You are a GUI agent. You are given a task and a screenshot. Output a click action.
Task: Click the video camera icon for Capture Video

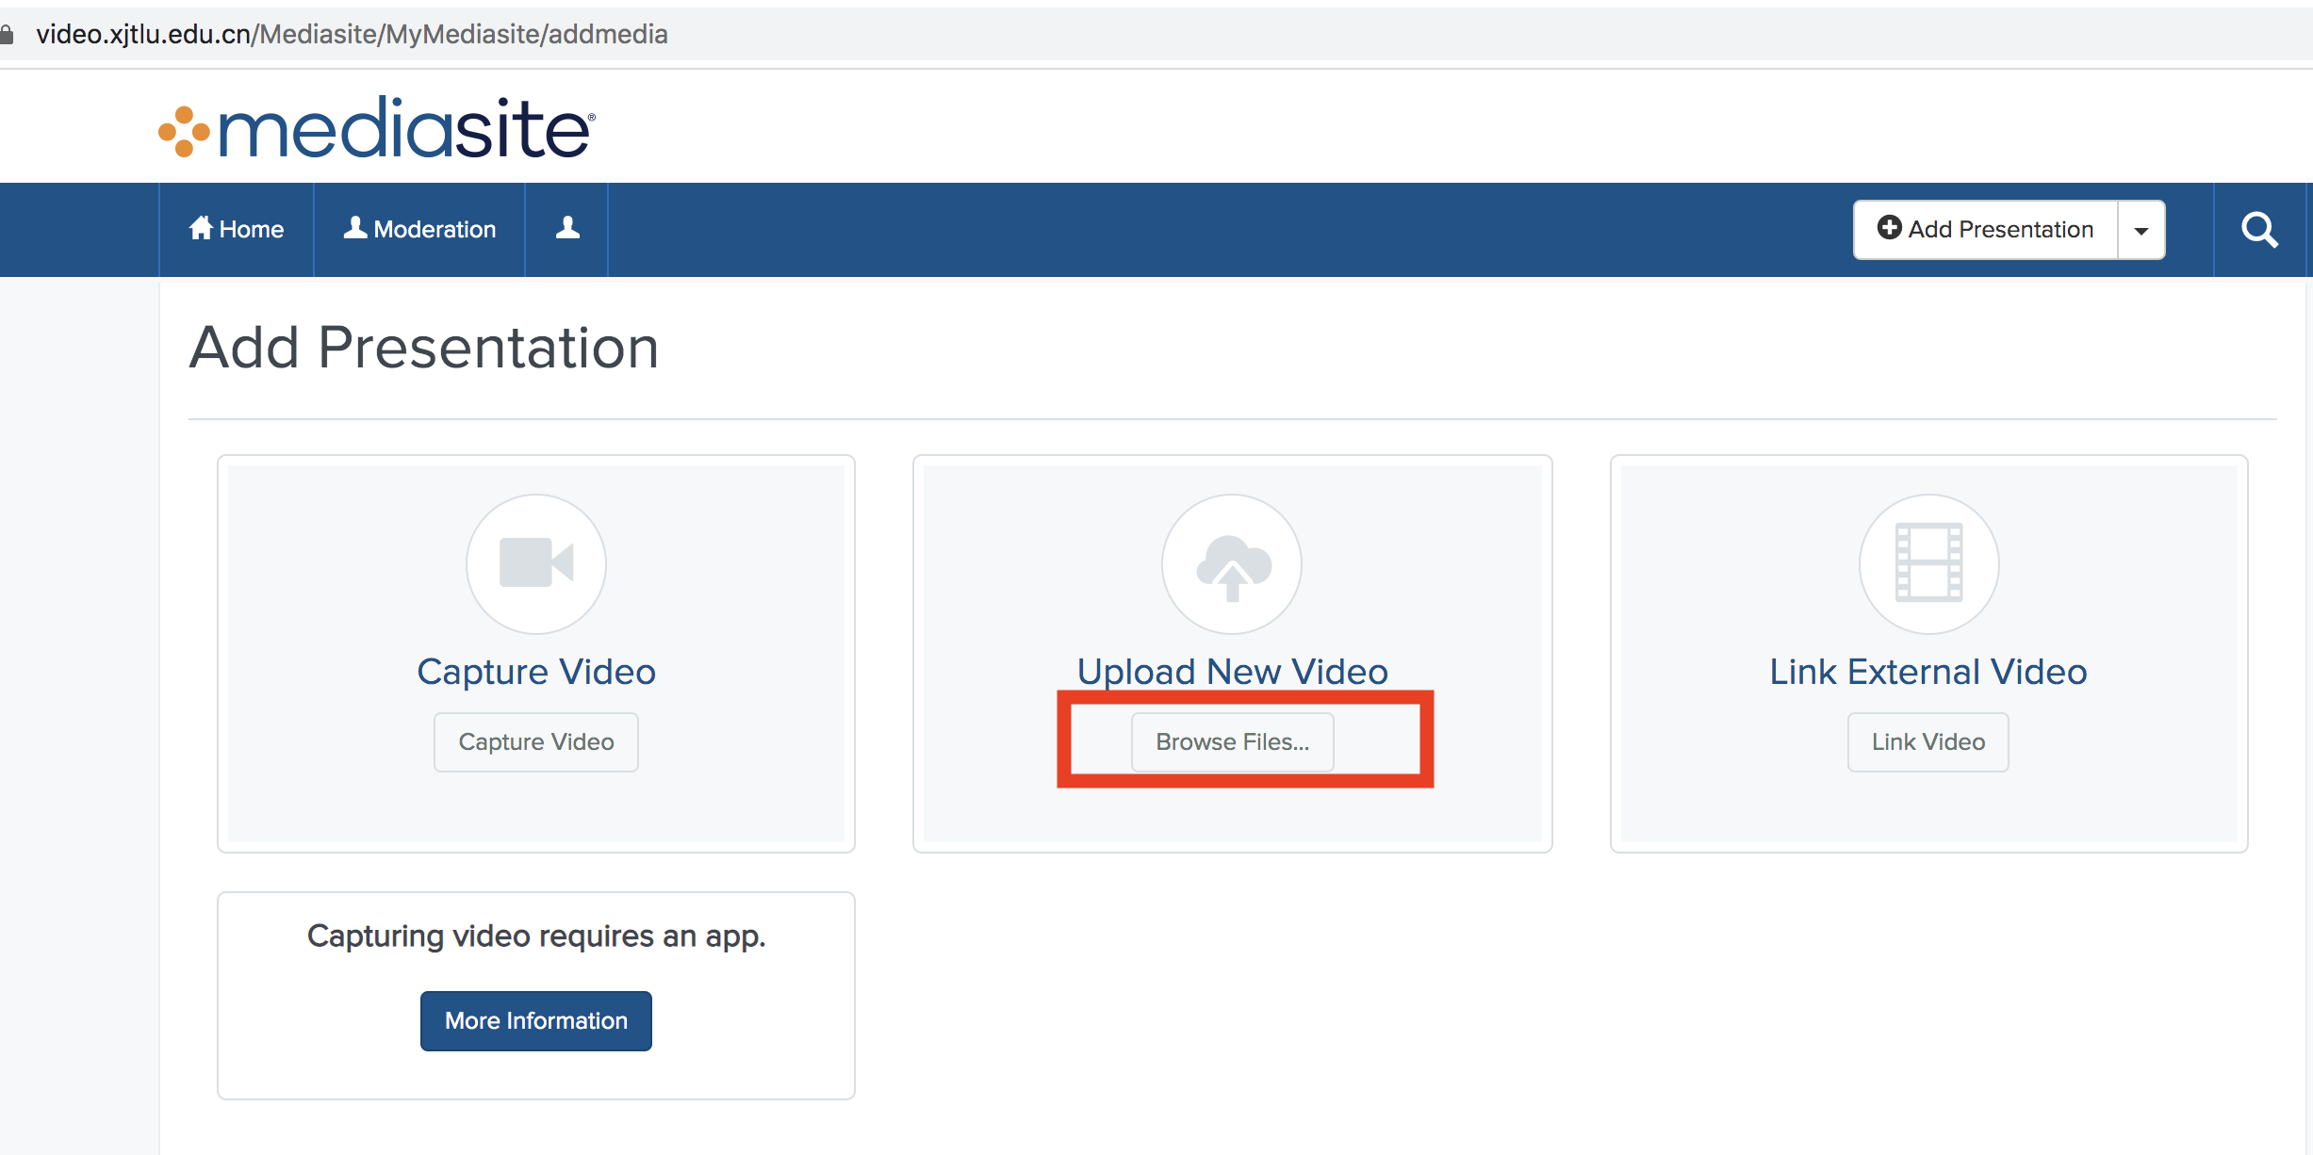click(536, 563)
